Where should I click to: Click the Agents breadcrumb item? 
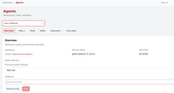(20, 3)
